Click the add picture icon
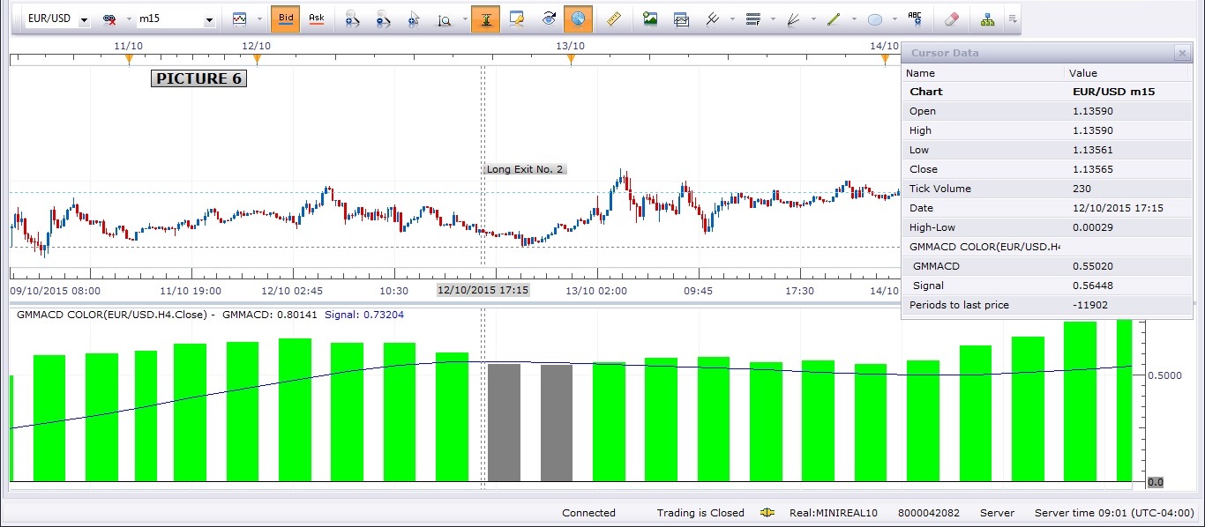Viewport: 1205px width, 527px height. point(650,19)
